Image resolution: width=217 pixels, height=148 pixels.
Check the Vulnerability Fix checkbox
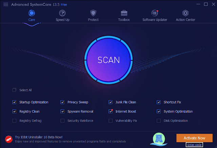click(111, 121)
